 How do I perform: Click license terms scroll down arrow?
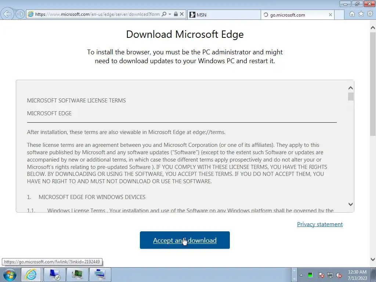(351, 204)
